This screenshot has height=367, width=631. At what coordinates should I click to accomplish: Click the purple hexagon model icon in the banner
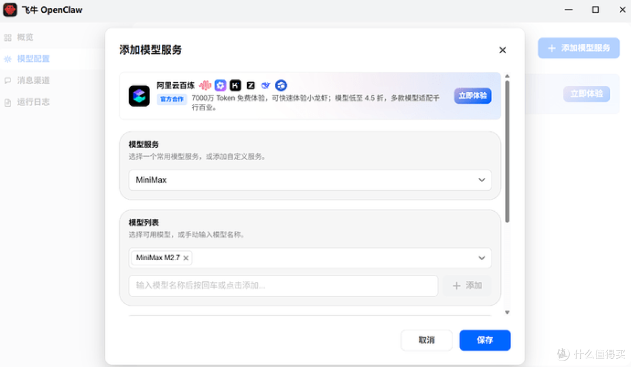[220, 85]
